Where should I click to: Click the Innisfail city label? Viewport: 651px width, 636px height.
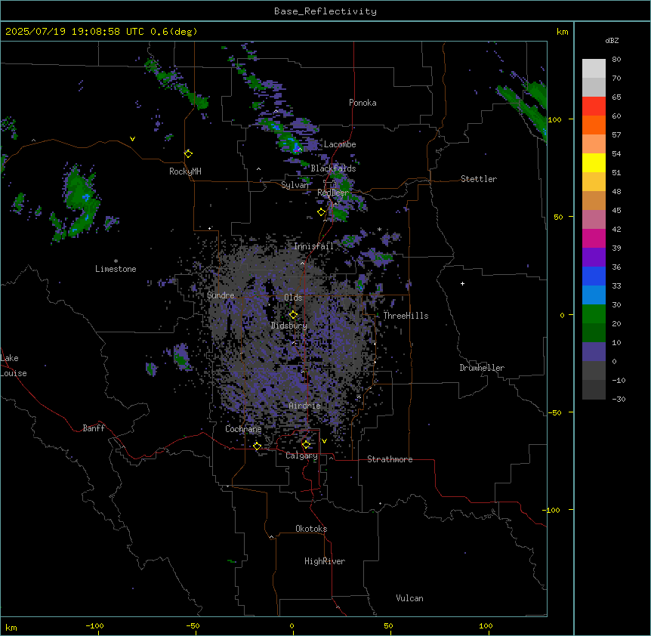(x=314, y=246)
